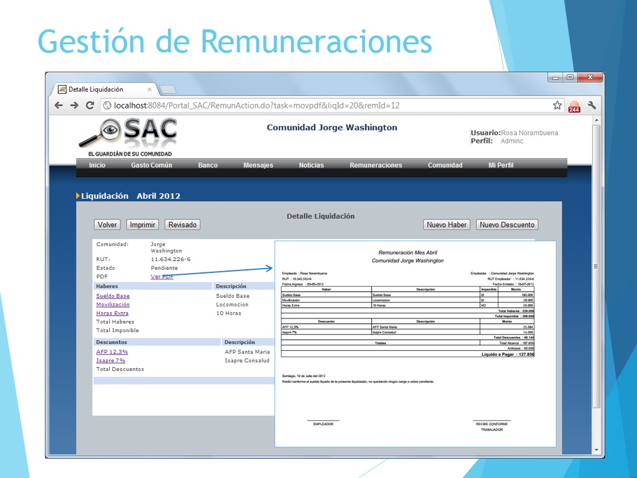Click the browser forward arrow
The image size is (637, 478).
74,106
